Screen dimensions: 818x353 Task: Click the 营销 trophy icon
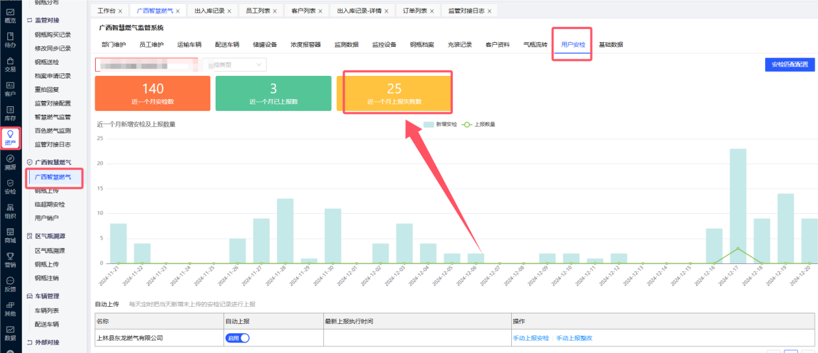pos(10,259)
